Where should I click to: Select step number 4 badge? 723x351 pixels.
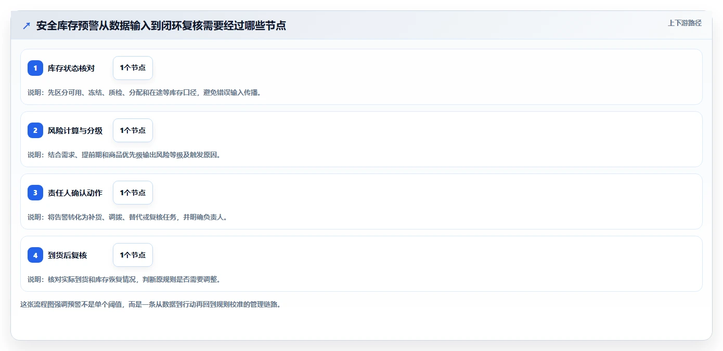(35, 255)
